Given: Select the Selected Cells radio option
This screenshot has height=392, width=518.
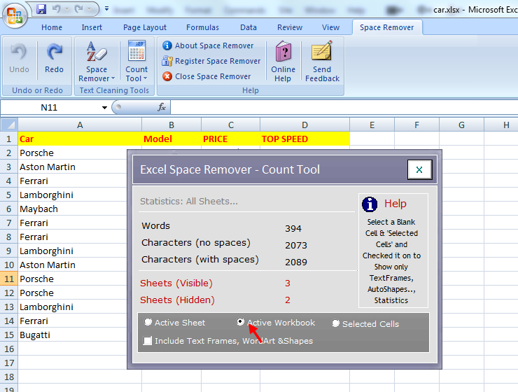Looking at the screenshot, I should pos(335,323).
